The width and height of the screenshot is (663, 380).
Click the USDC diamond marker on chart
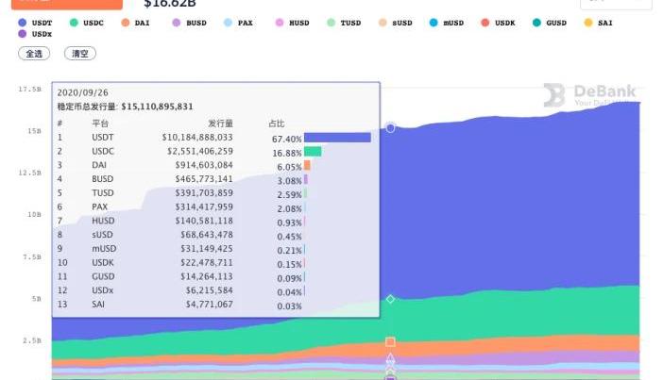[x=390, y=299]
